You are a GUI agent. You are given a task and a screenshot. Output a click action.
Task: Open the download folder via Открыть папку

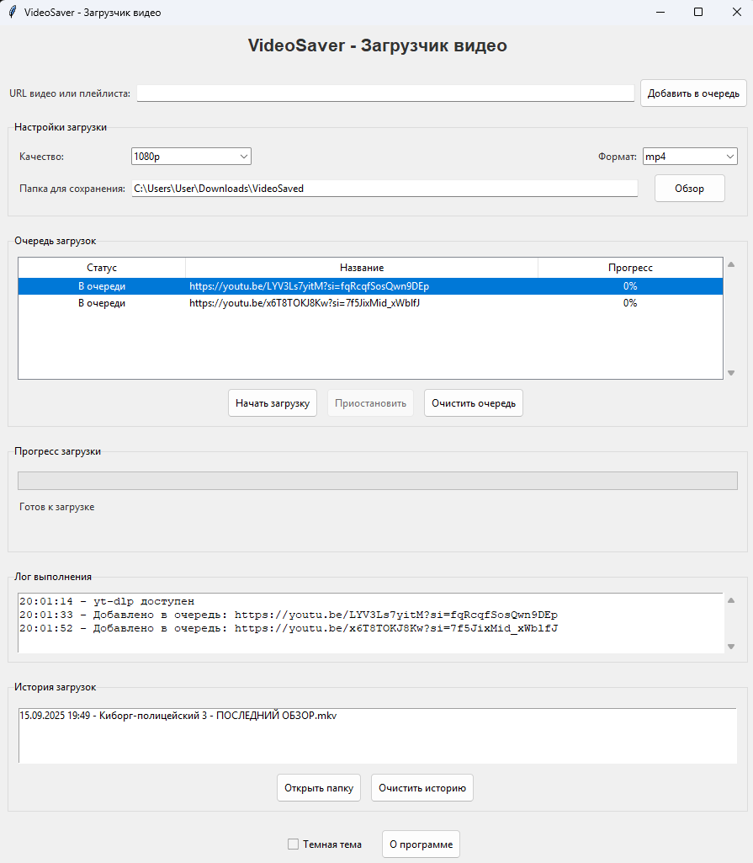pos(319,788)
